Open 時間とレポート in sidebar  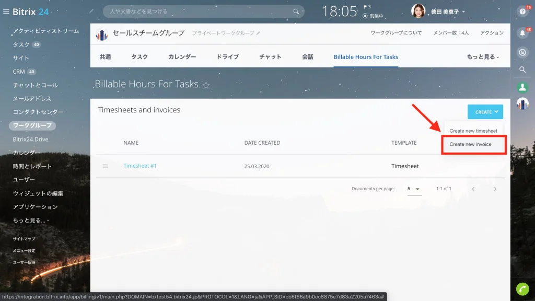[32, 166]
